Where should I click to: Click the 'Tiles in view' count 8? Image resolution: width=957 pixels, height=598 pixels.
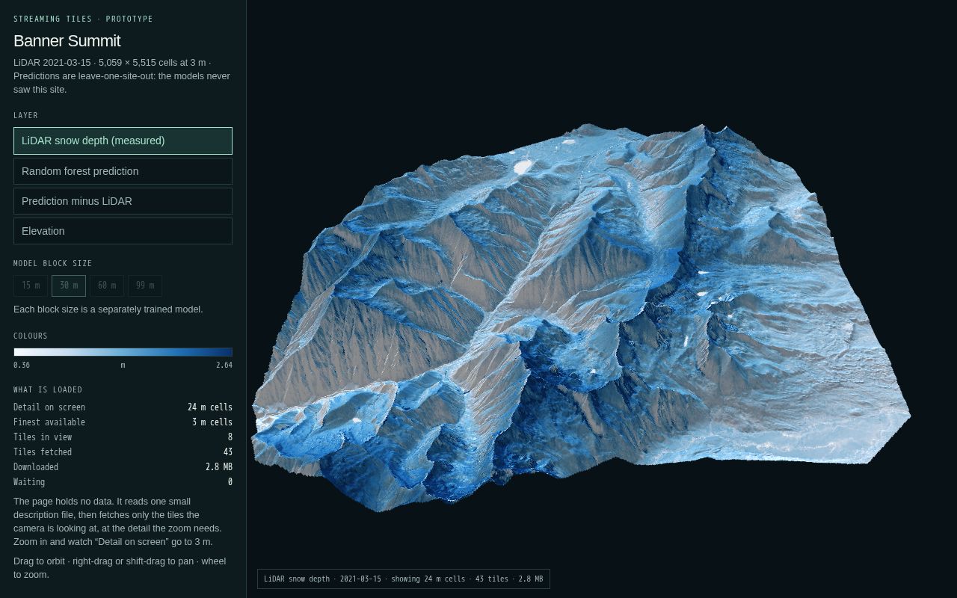pos(230,437)
